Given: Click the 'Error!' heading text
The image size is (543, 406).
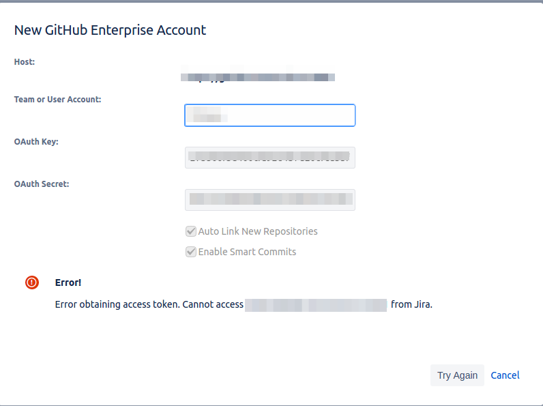Looking at the screenshot, I should click(x=68, y=282).
